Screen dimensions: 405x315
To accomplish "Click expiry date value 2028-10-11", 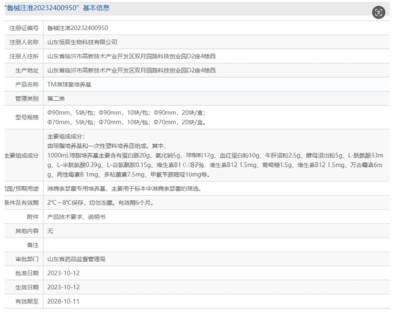I will pyautogui.click(x=64, y=301).
